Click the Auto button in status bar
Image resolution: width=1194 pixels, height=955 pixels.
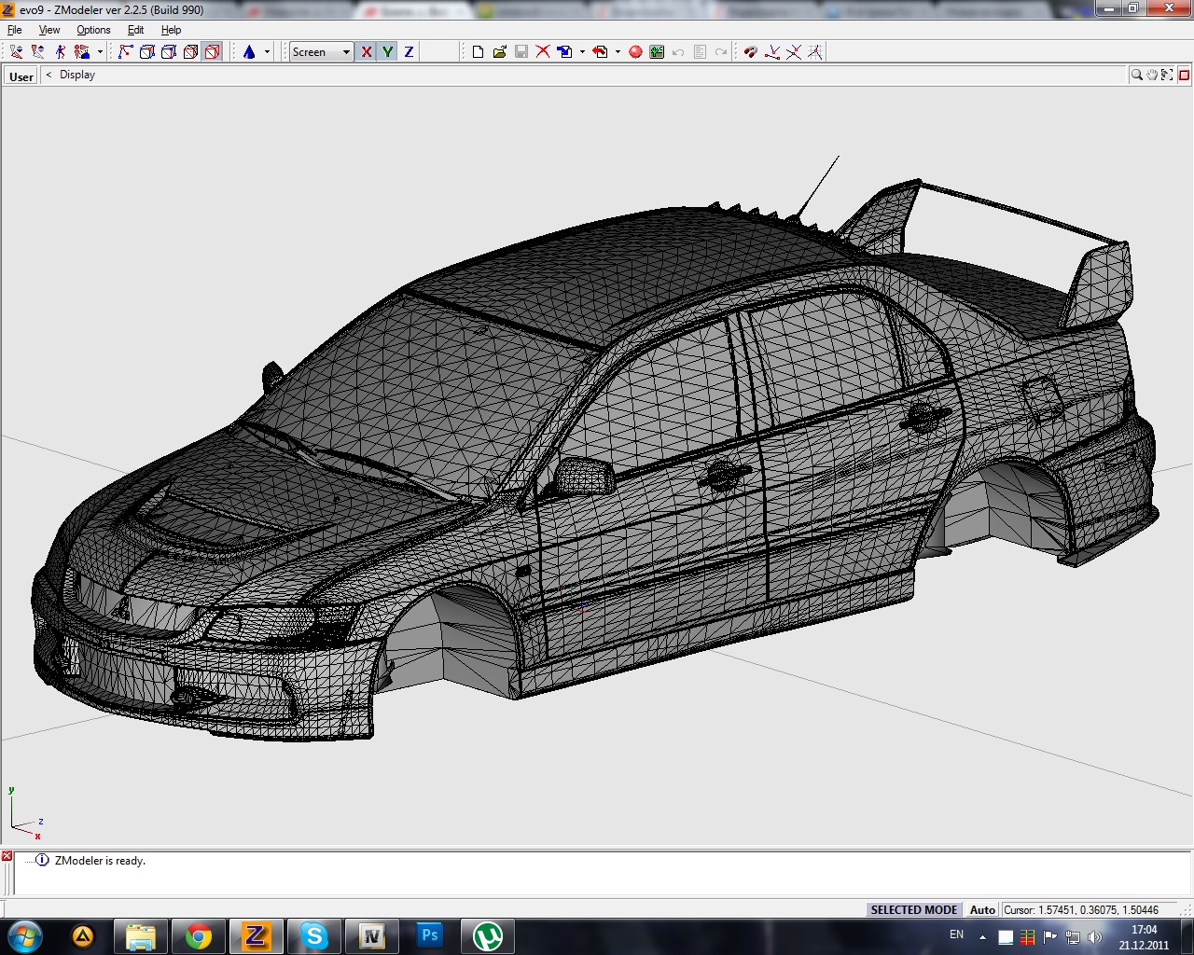(982, 909)
